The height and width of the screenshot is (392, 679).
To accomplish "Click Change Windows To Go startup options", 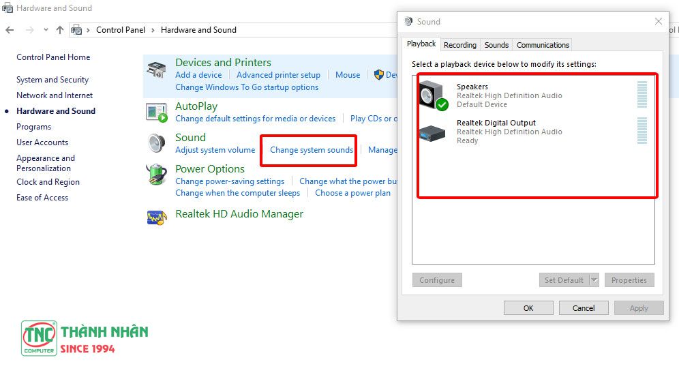I will tap(247, 87).
